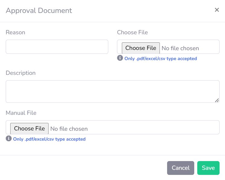Click the Manual File label
The image size is (225, 180).
(x=21, y=113)
